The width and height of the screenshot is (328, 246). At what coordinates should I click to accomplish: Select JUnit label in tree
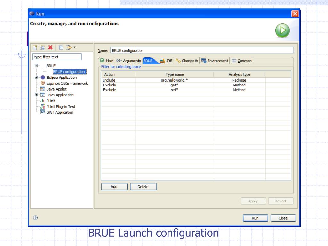tap(51, 101)
